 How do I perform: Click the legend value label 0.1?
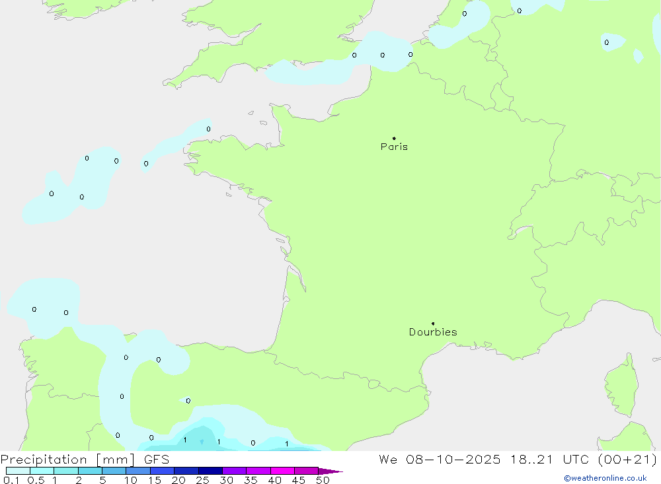click(11, 480)
